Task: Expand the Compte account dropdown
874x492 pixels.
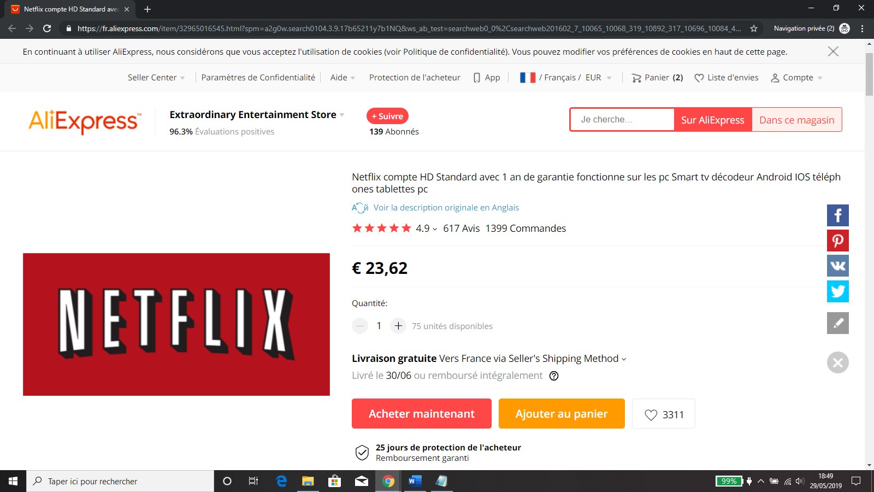Action: tap(796, 78)
